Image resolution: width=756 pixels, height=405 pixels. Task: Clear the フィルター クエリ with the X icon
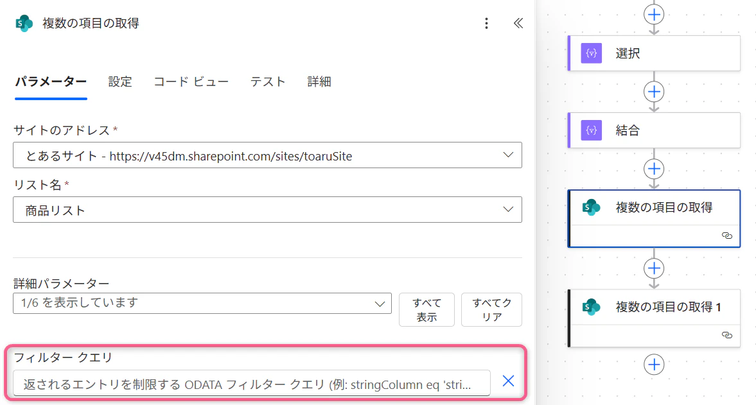coord(508,381)
